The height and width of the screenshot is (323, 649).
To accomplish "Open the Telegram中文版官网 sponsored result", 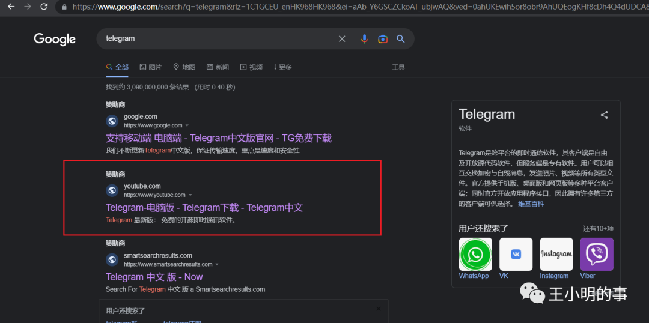I will 219,138.
